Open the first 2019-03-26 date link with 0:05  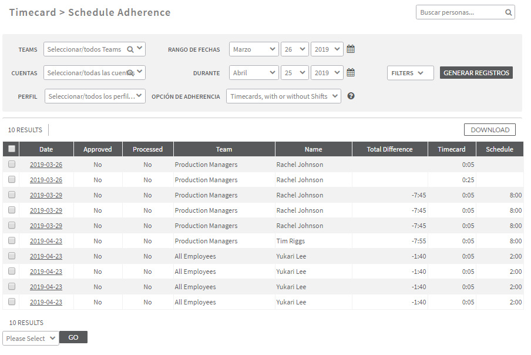pos(46,165)
